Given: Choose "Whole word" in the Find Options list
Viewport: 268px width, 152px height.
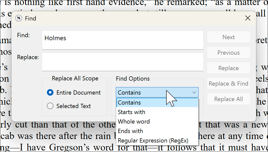Looking at the screenshot, I should [134, 122].
